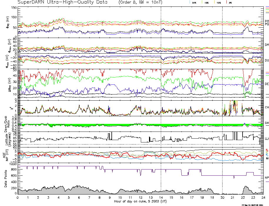The width and height of the screenshot is (269, 206).
Task: Click the hour 12 tick label on x-axis
Action: (141, 197)
